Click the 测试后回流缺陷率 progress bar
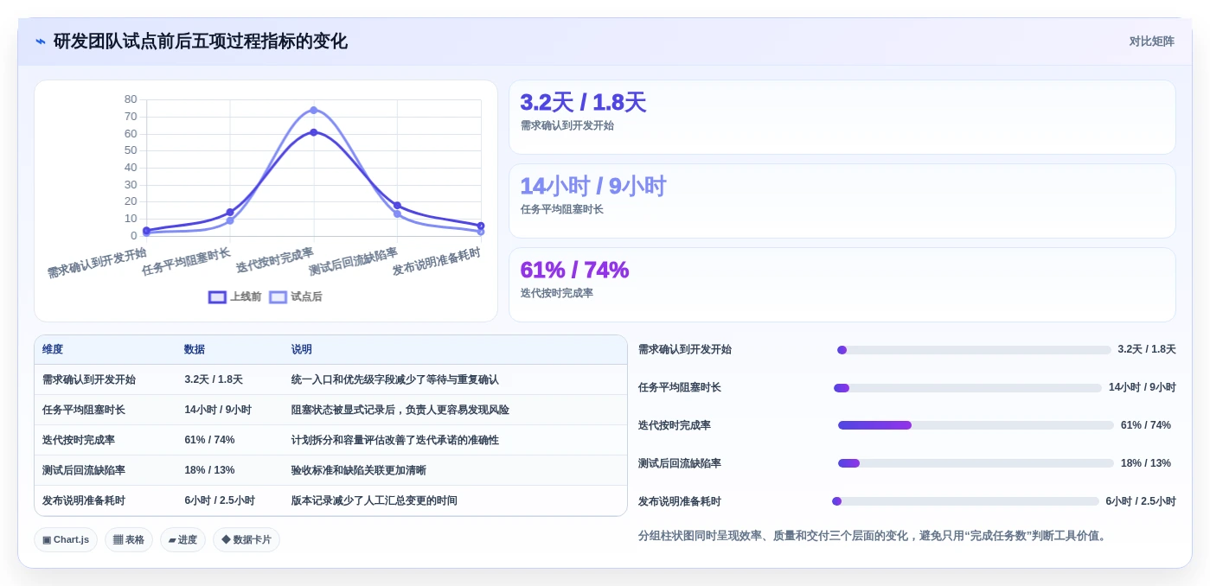This screenshot has height=586, width=1210. click(976, 463)
